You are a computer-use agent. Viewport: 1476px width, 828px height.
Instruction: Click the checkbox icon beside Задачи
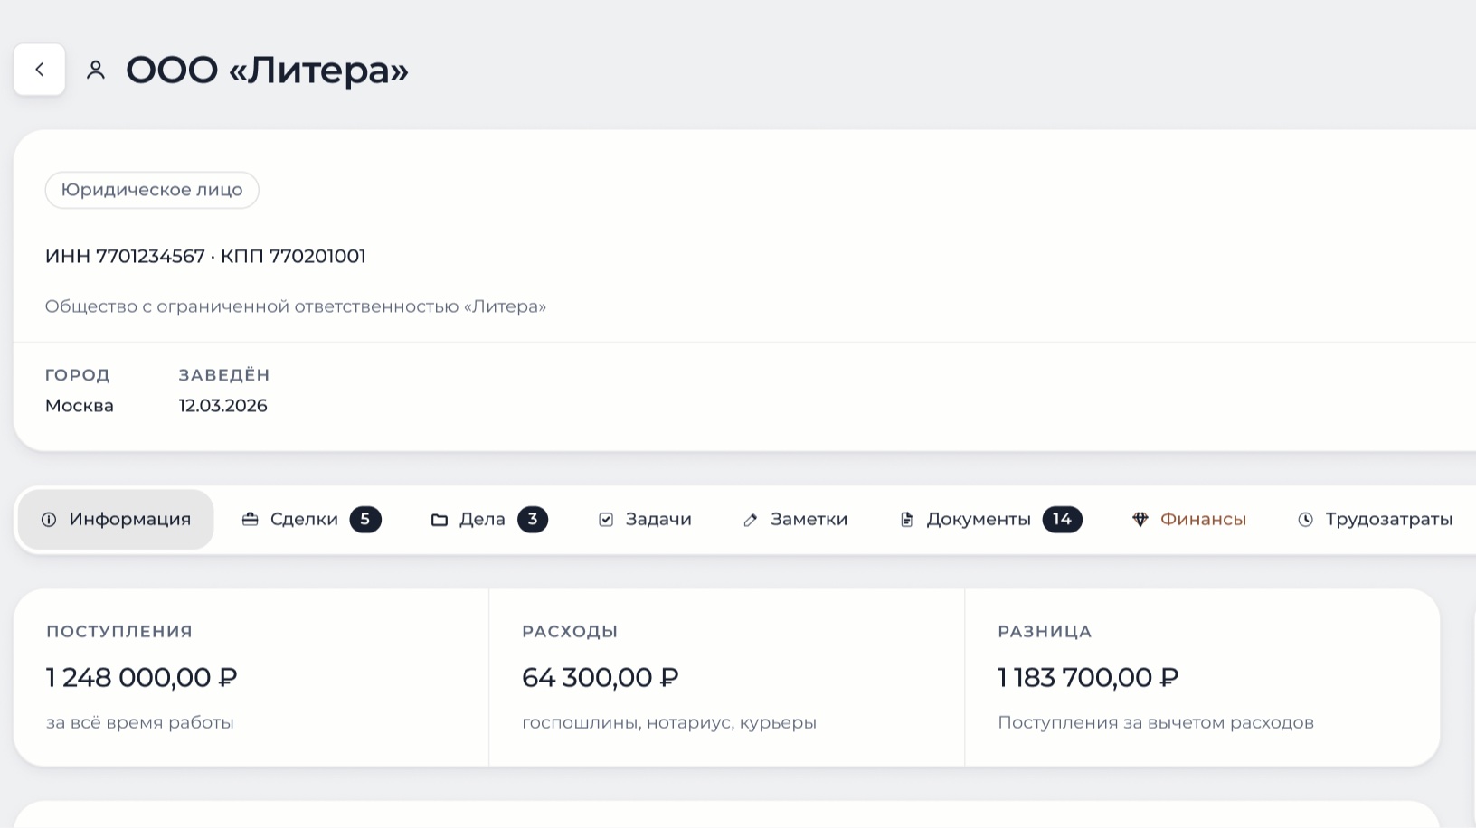point(606,520)
